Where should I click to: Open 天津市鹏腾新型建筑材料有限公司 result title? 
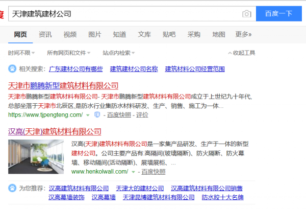(63, 85)
